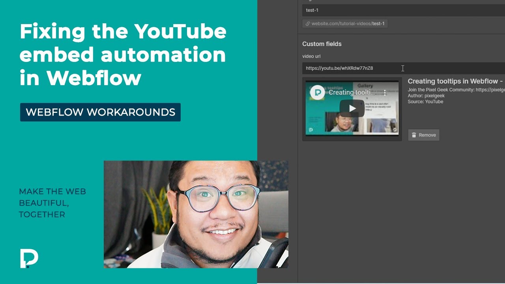Click the 'Fixing the YouTube embed automation' headline

123,54
